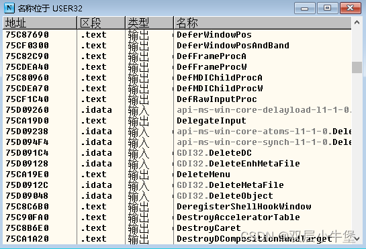Click address 75D091C4

pos(28,153)
